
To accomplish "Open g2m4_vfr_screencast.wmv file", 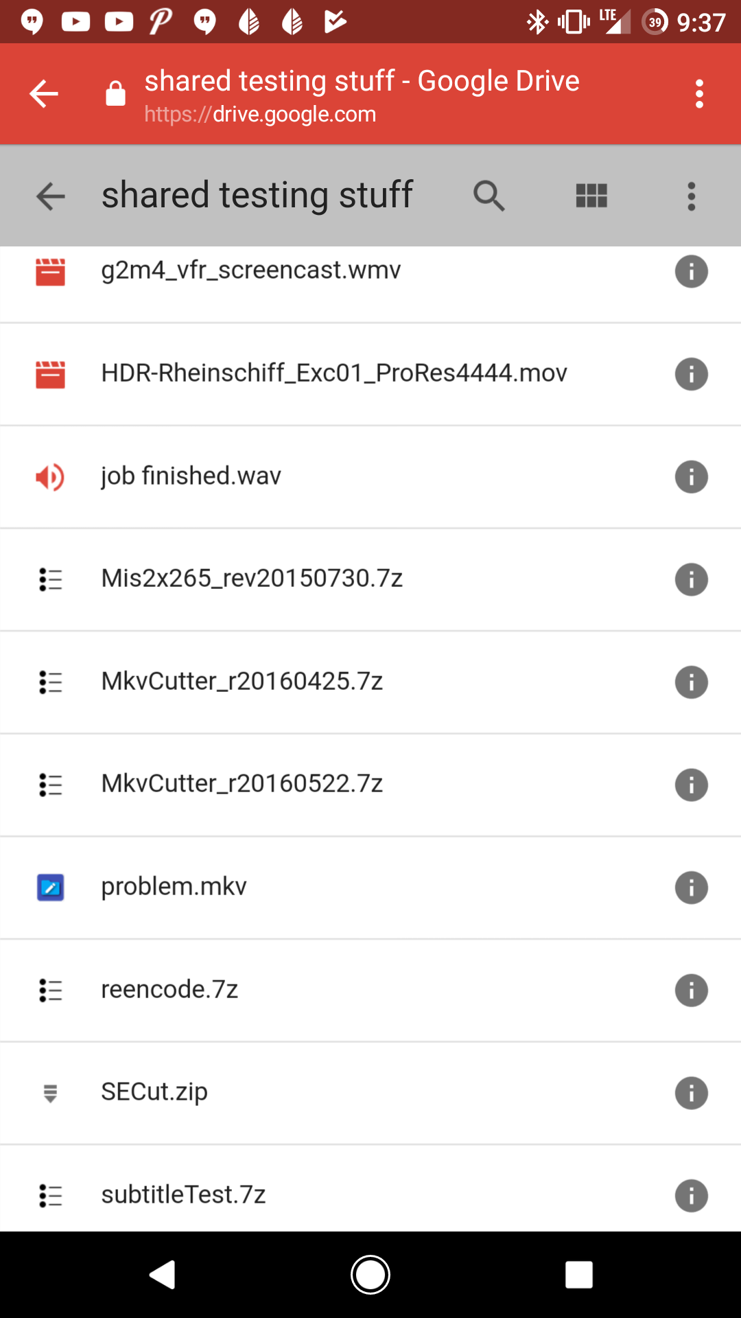I will click(250, 270).
